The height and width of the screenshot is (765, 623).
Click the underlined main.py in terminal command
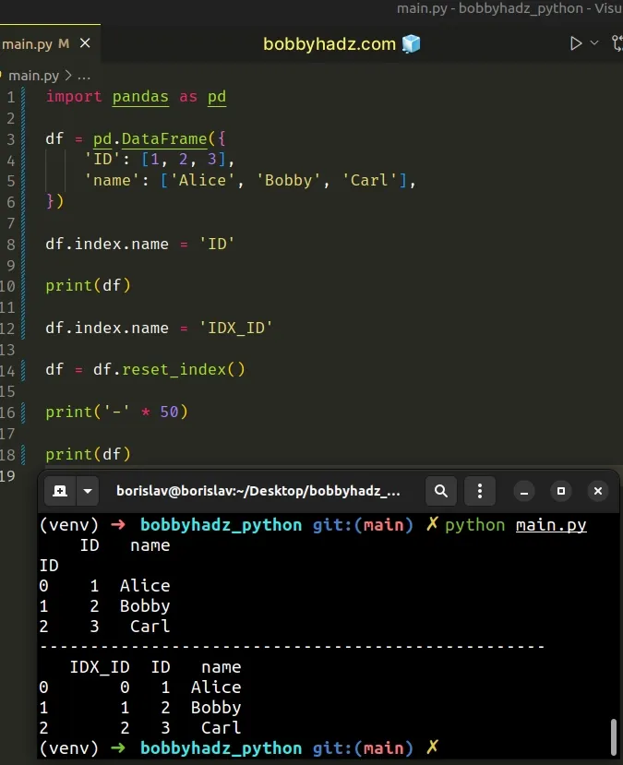click(x=551, y=525)
